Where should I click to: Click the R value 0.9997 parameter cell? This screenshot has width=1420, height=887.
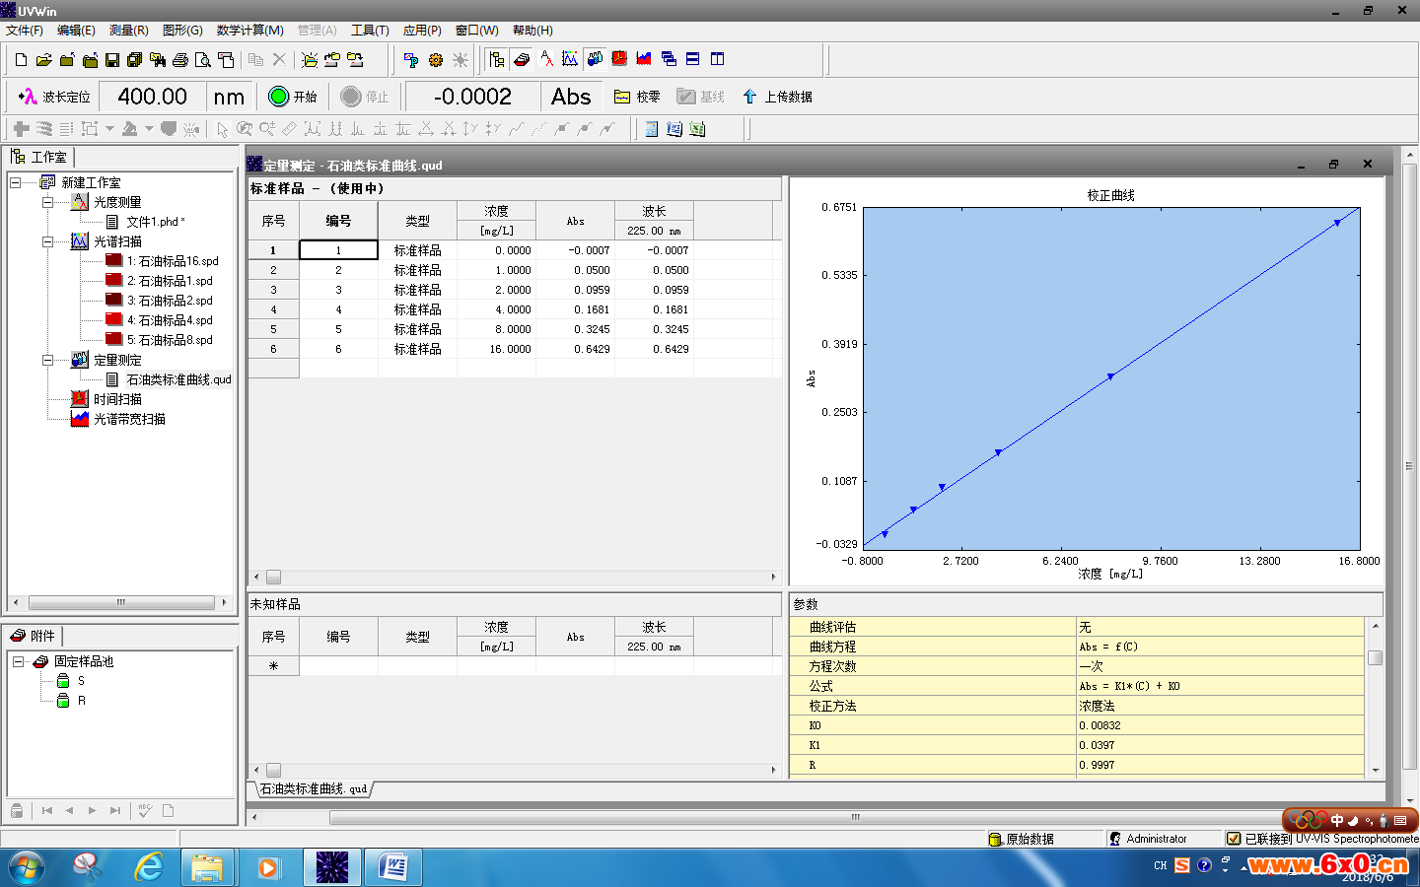tap(1221, 765)
